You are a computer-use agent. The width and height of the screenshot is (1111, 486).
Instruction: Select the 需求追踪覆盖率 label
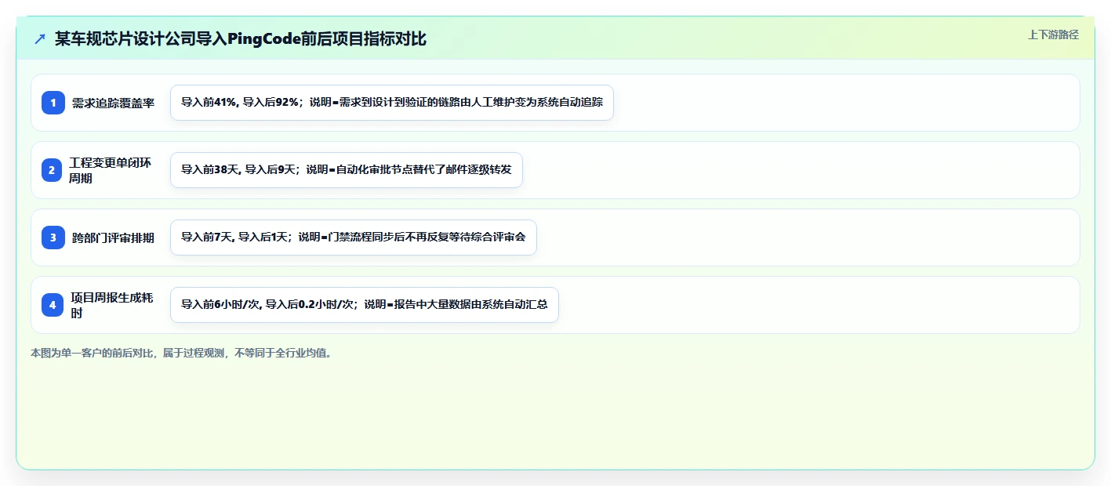114,103
